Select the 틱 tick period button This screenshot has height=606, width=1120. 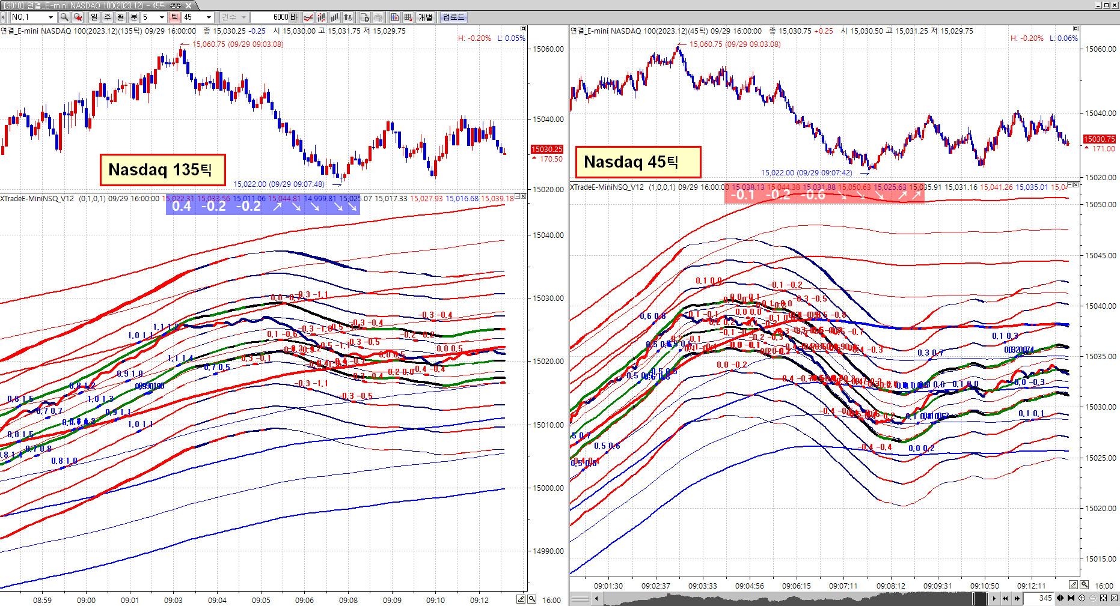click(174, 17)
